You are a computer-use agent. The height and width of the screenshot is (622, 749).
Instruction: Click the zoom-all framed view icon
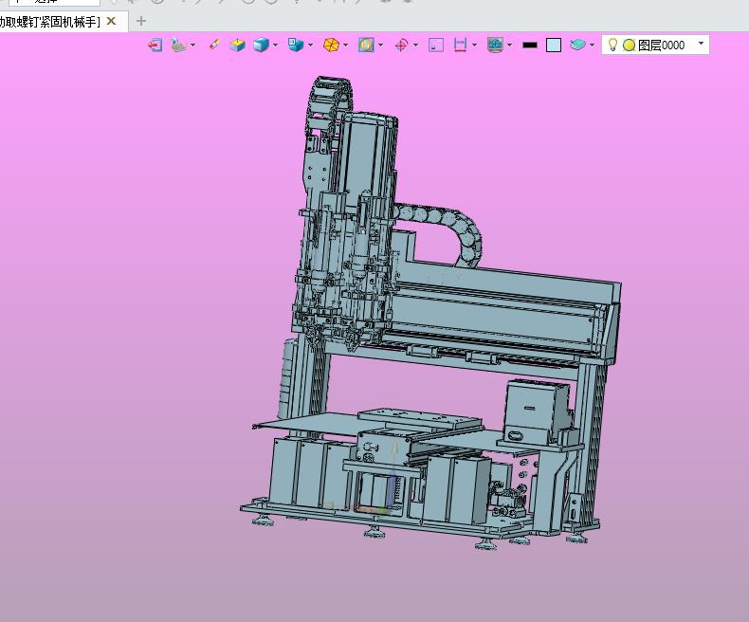point(366,45)
